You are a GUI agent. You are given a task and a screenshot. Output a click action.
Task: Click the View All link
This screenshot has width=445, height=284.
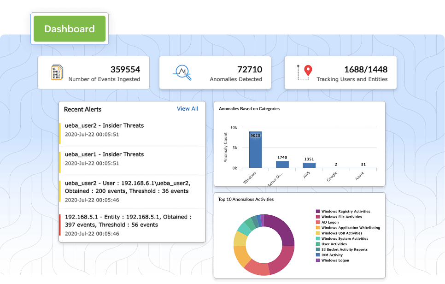tap(187, 109)
